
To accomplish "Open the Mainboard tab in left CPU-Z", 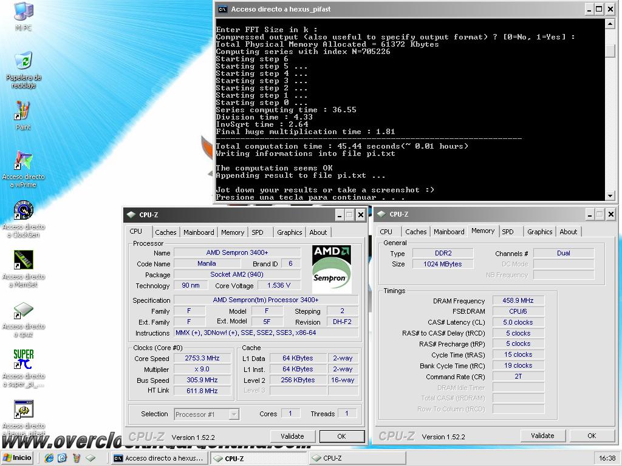I will point(199,232).
